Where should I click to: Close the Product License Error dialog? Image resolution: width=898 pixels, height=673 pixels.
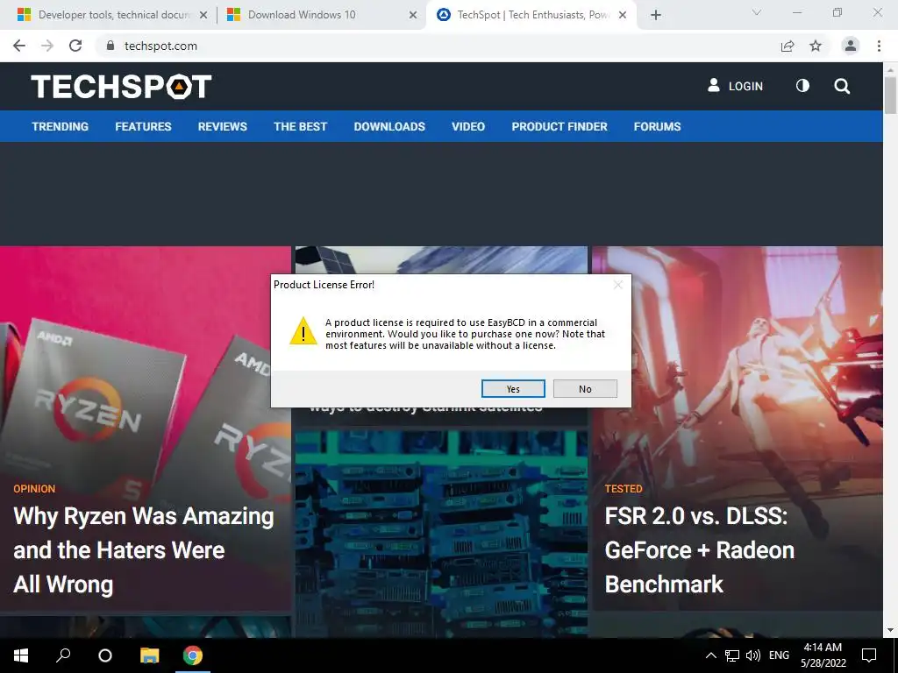[618, 285]
